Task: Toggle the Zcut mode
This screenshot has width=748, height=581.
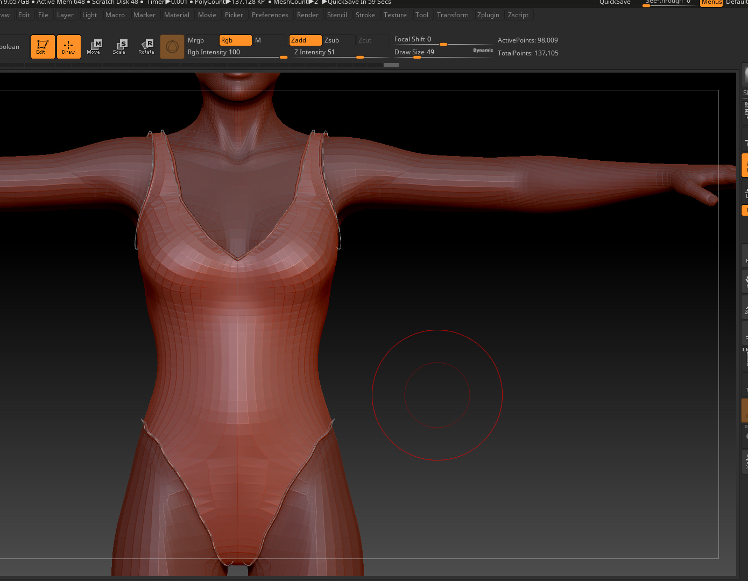Action: click(372, 40)
